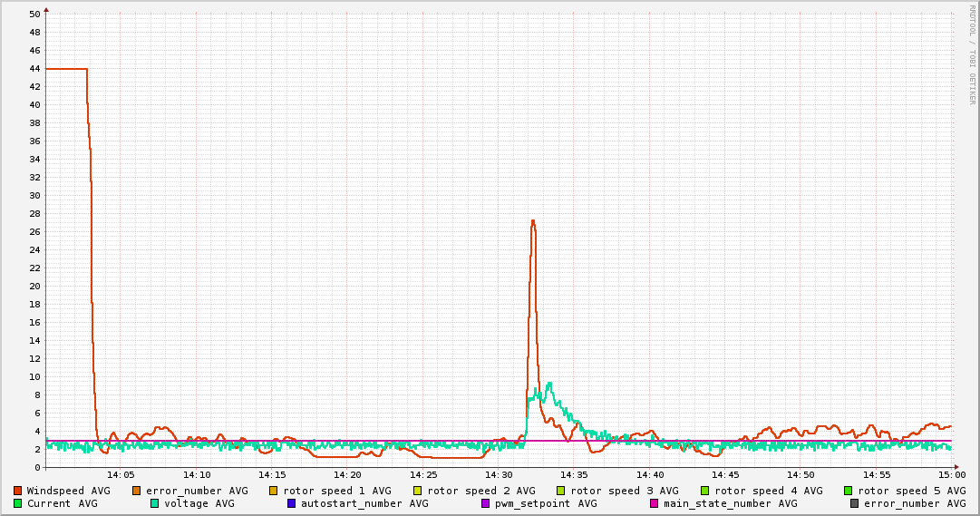The image size is (980, 516).
Task: Click the 14:05 time axis label
Action: 121,475
